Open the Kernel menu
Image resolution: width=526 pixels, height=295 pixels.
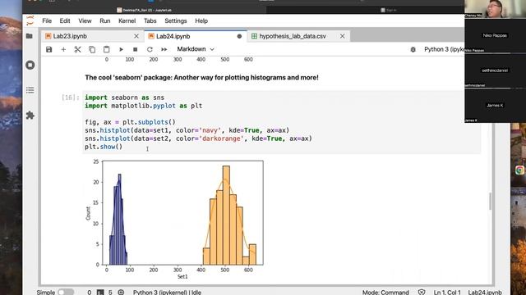[127, 20]
